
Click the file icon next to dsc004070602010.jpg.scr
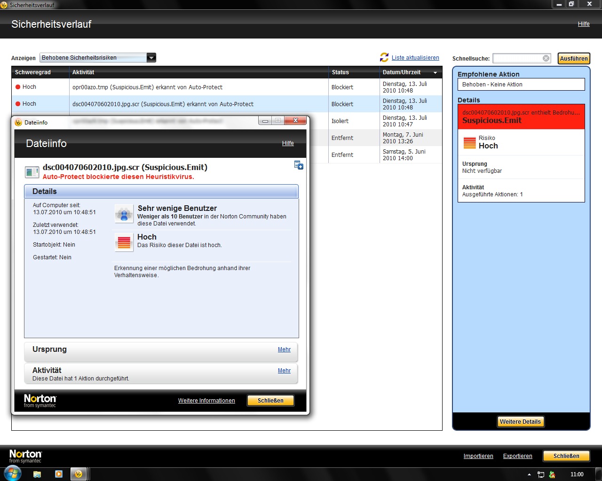(x=32, y=172)
